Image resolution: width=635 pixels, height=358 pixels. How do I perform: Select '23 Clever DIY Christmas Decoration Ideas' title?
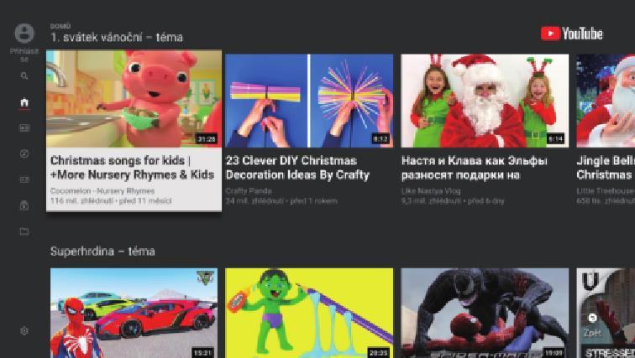click(x=297, y=168)
